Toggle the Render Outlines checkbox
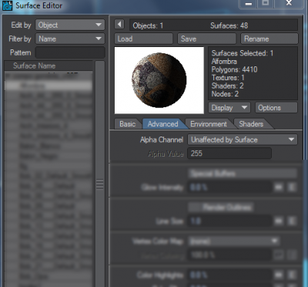Screen dimensions: 308x287 220,207
